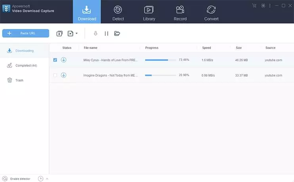Expand the video format dropdown arrow

(x=76, y=34)
